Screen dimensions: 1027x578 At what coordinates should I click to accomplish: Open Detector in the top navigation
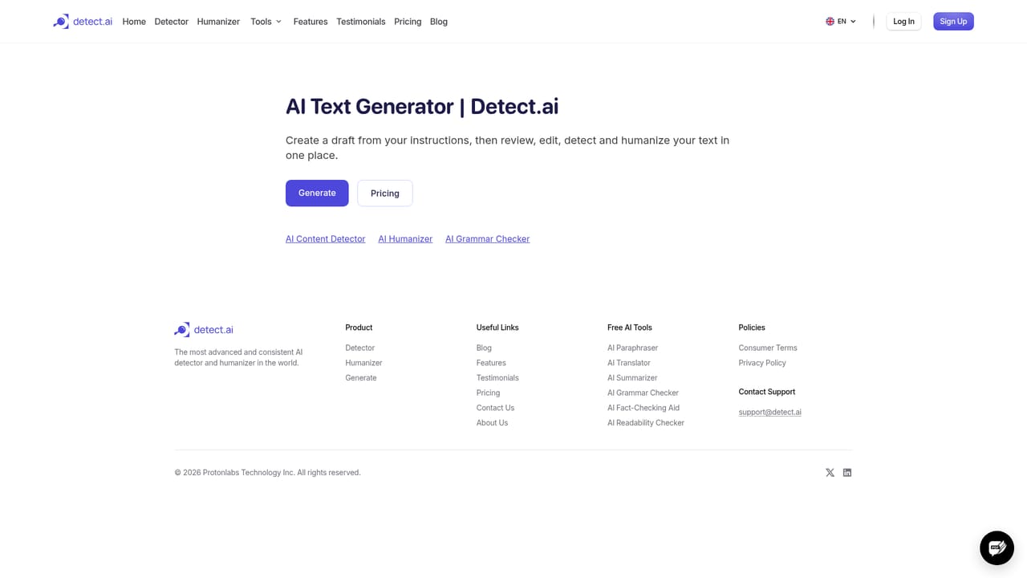point(172,22)
